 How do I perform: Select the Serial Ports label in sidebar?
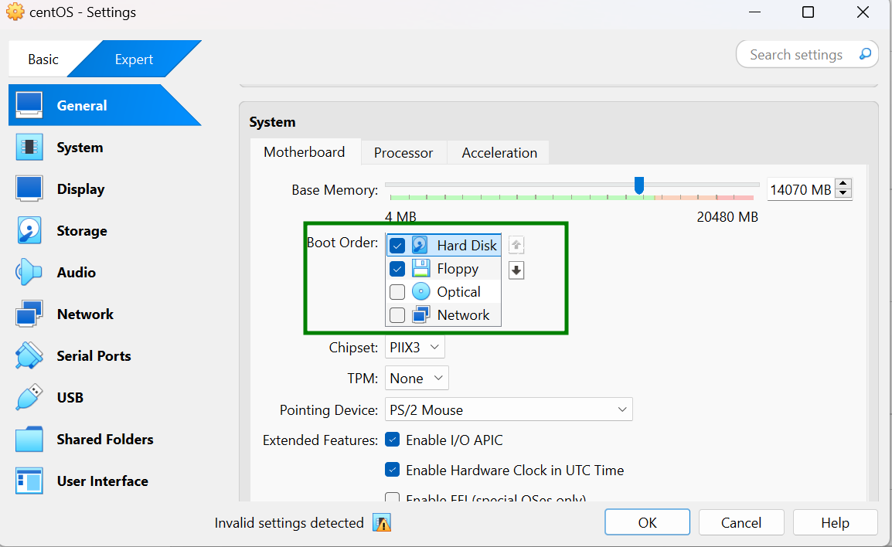click(94, 356)
